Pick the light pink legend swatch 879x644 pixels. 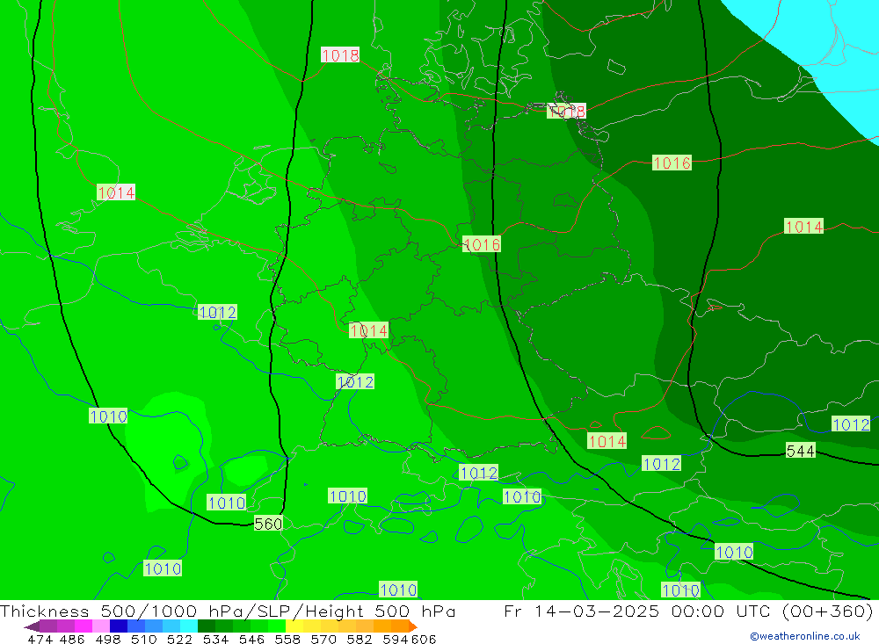pos(100,626)
